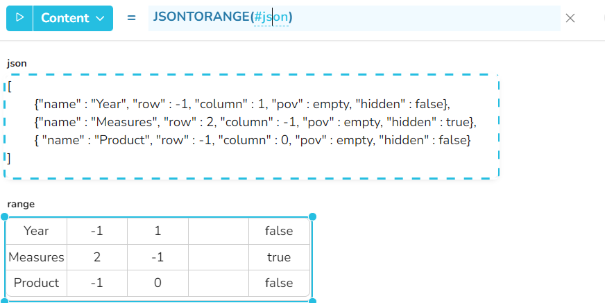Image resolution: width=605 pixels, height=303 pixels.
Task: Click the "false" cell in Year row
Action: coord(279,231)
